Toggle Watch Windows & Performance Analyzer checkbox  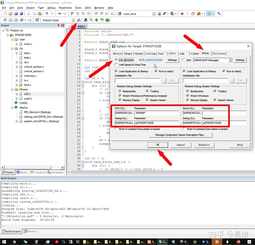(x=120, y=96)
